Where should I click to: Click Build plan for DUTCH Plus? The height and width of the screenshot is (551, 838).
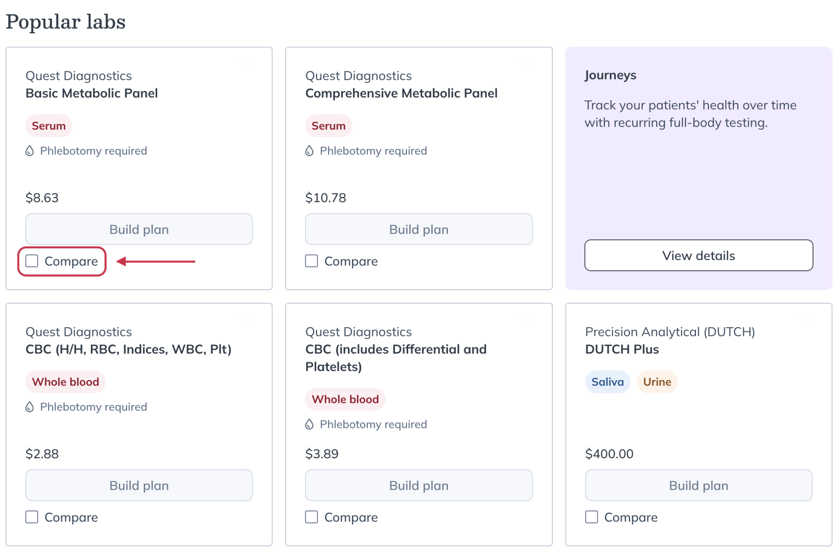coord(698,485)
